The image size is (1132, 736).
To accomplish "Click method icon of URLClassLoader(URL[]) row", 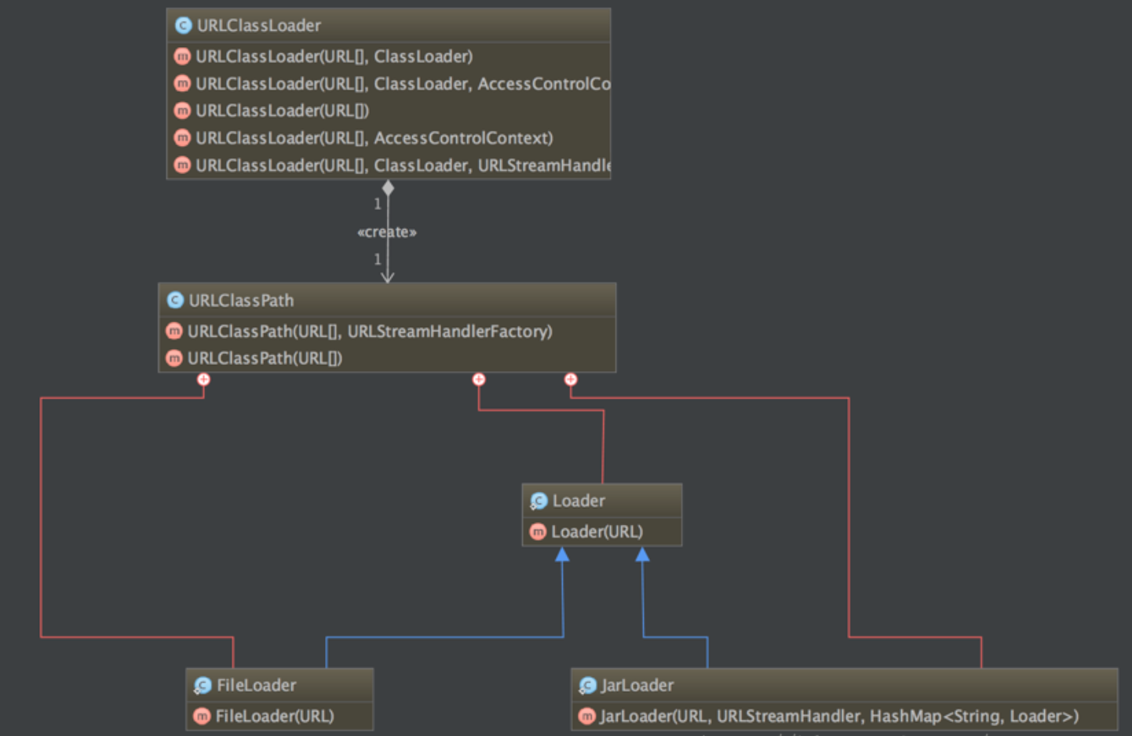I will 182,111.
